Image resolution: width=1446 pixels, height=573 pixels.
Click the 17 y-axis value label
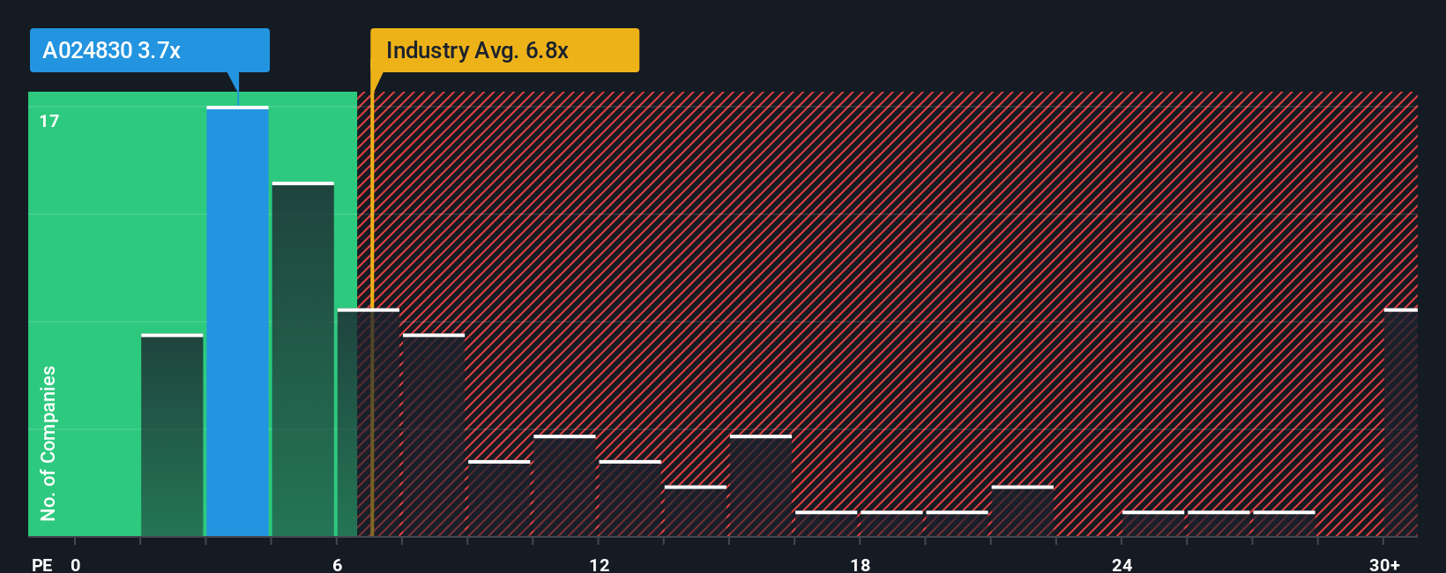pyautogui.click(x=49, y=122)
